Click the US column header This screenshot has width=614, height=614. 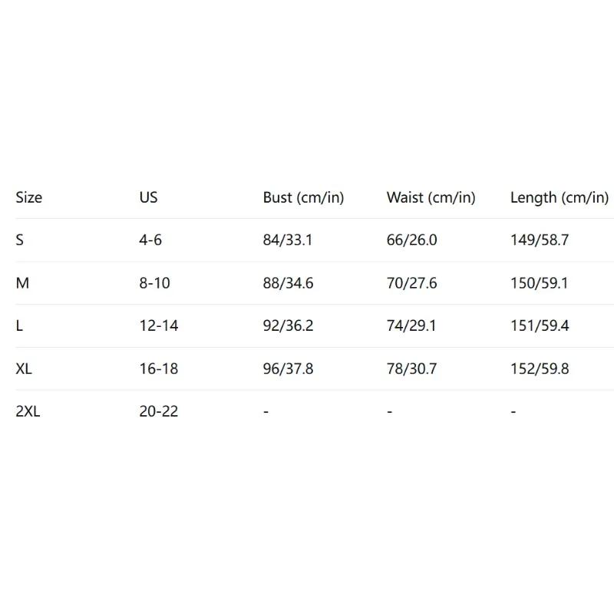[x=148, y=198]
